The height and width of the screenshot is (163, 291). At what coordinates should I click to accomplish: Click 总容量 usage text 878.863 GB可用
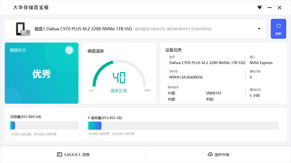(x=45, y=134)
